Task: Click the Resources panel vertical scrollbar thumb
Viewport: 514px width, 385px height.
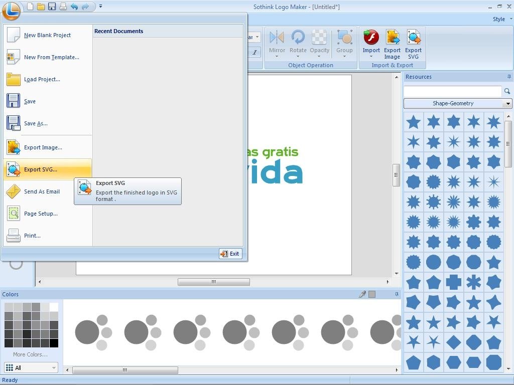Action: click(x=508, y=144)
